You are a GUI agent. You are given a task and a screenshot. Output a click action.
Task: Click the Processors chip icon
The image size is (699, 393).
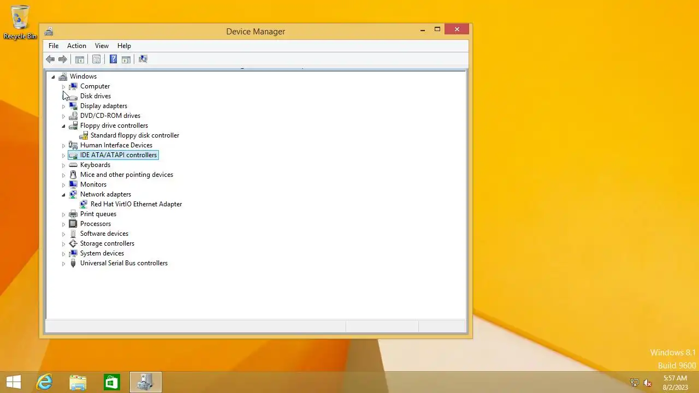tap(73, 224)
